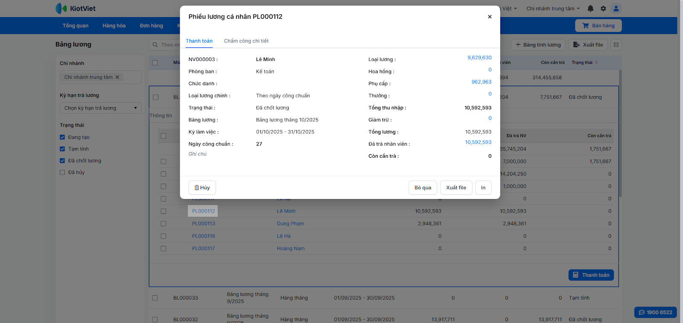
Task: Uncheck the Đã chốt lương checkbox
Action: [62, 161]
